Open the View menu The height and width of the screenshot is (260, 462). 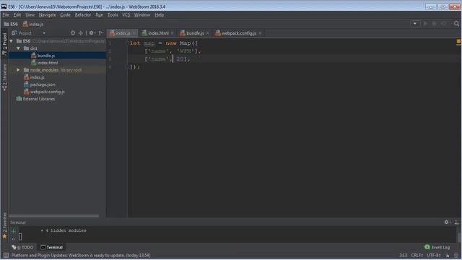(x=30, y=14)
